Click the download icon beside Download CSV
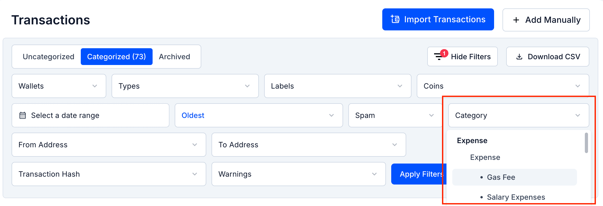The image size is (603, 206). tap(519, 56)
